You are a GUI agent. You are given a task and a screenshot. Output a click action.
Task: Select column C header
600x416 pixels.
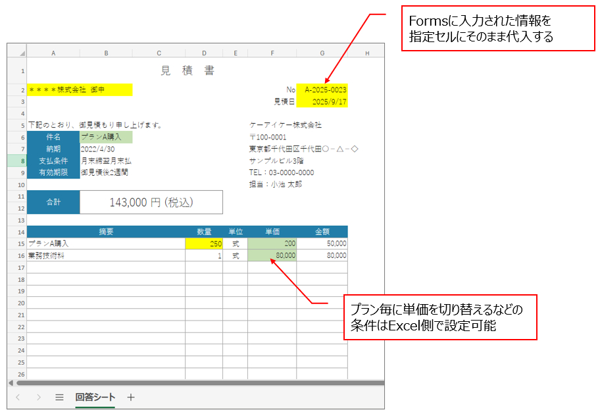point(159,53)
